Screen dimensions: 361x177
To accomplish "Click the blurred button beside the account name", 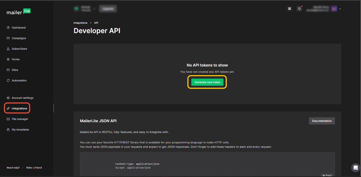I will click(108, 9).
